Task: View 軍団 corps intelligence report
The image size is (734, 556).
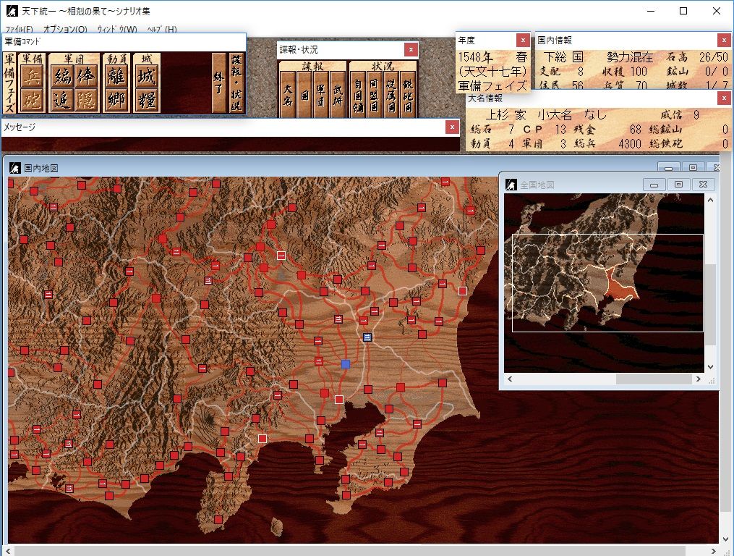Action: 320,95
